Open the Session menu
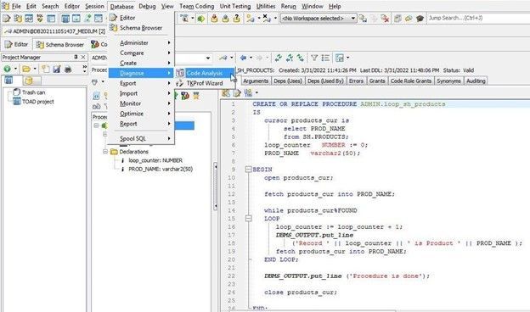Viewport: 530px width, 312px height. [x=94, y=6]
